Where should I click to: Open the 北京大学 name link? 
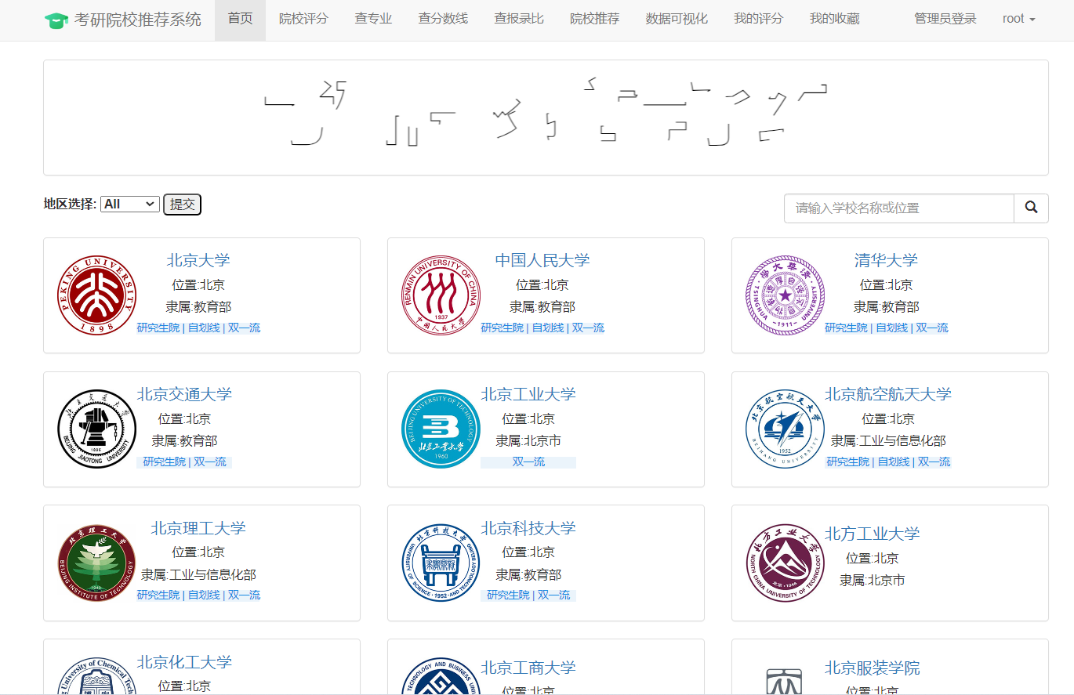coord(198,260)
